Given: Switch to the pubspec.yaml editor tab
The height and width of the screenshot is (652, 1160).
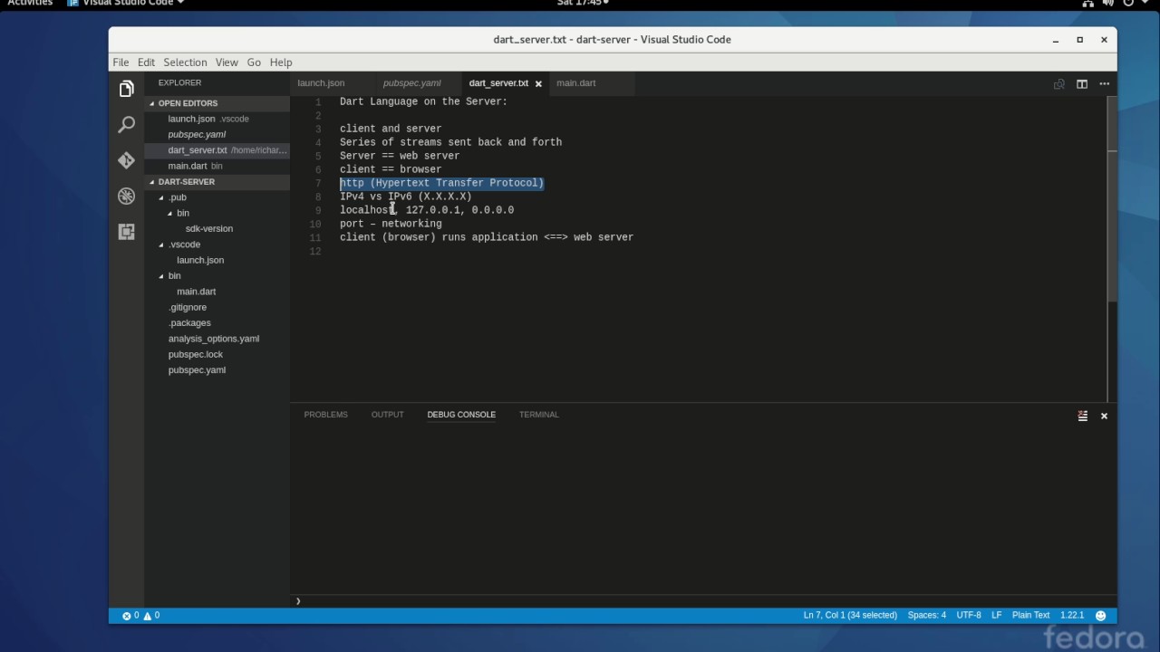Looking at the screenshot, I should (413, 83).
